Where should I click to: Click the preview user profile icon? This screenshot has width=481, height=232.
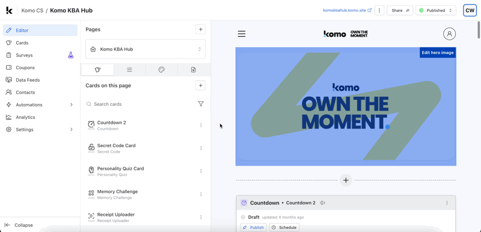coord(449,34)
